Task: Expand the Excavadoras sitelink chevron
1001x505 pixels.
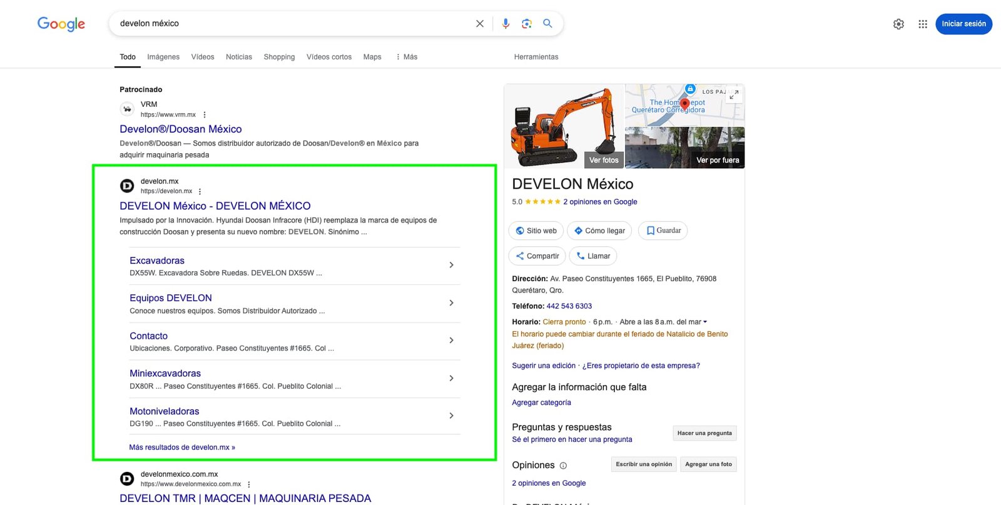Action: 452,265
